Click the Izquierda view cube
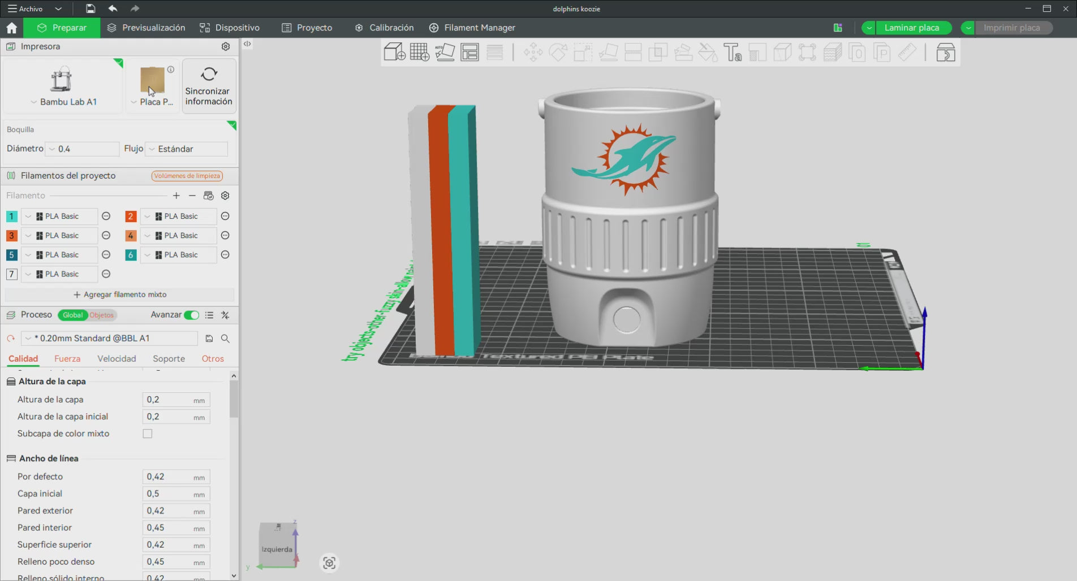Screen dimensions: 1077x581 point(277,545)
